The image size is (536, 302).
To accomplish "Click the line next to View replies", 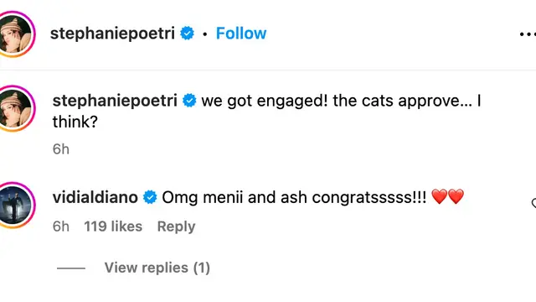I will [71, 268].
